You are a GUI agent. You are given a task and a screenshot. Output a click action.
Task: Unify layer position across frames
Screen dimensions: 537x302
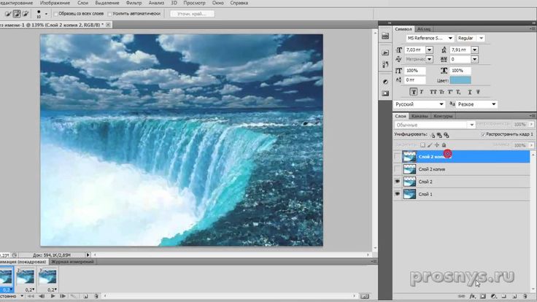[x=433, y=135]
